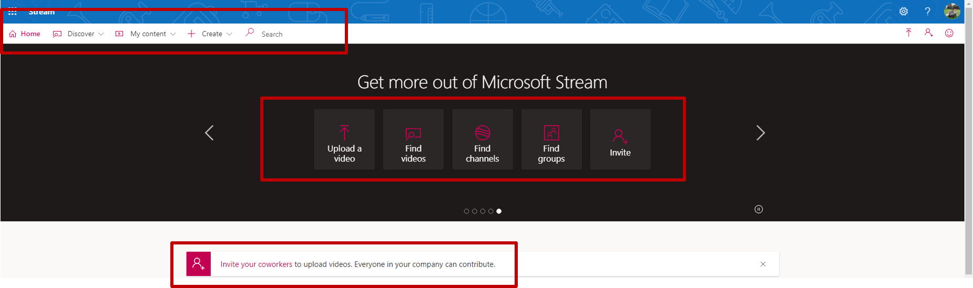Select the Find channels tile
The width and height of the screenshot is (973, 288).
coord(482,140)
